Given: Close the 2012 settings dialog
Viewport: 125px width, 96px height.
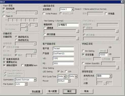Looking at the screenshot, I should coord(122,2).
